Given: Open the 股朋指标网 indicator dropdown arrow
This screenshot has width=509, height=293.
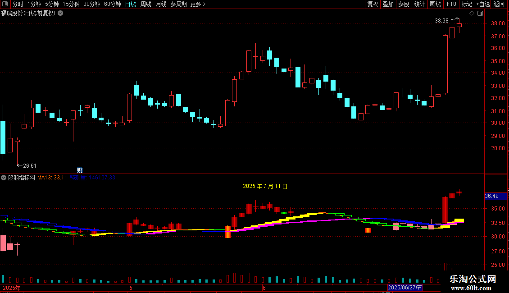Looking at the screenshot, I should 4,178.
